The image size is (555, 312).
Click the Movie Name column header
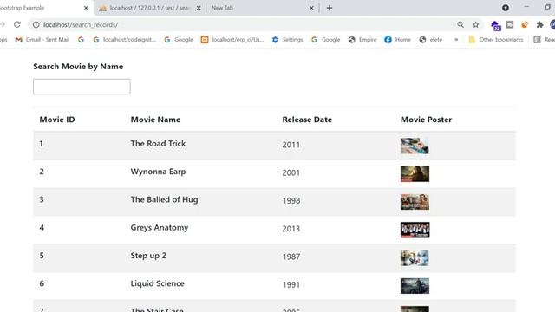pyautogui.click(x=155, y=120)
